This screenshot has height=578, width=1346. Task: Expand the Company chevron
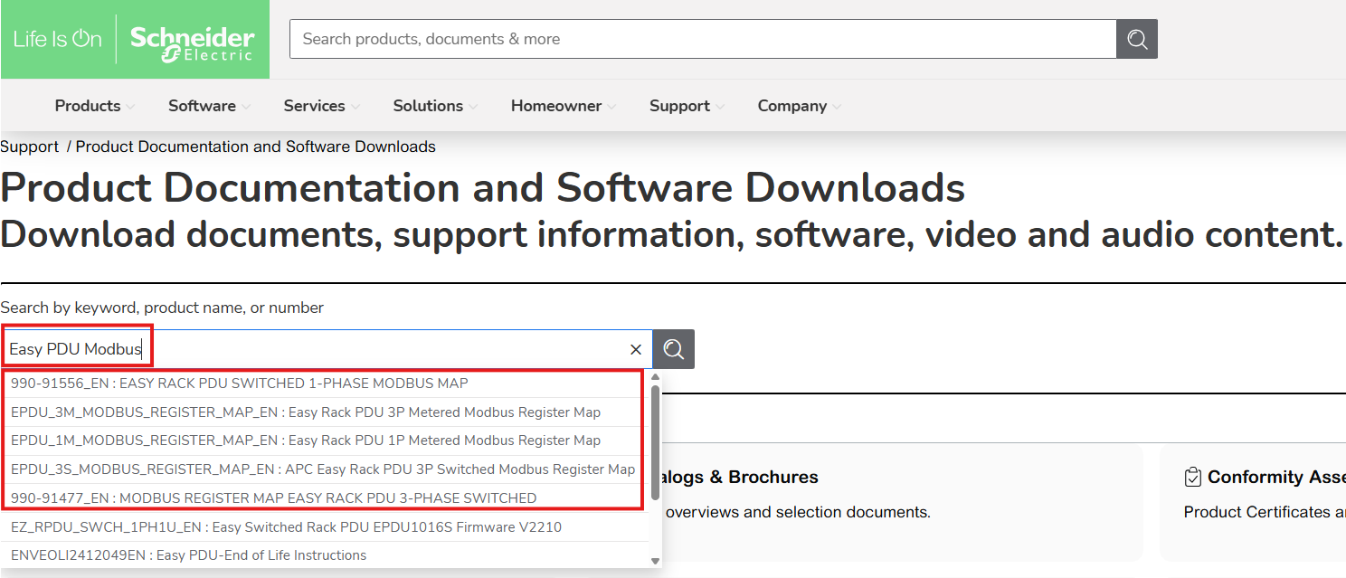click(836, 107)
